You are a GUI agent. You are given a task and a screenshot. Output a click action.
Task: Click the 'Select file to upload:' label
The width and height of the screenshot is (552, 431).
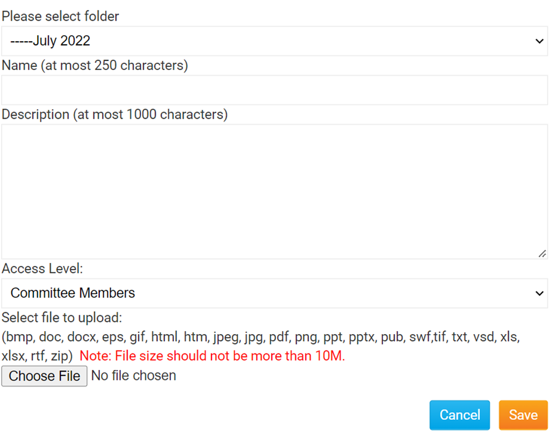click(62, 318)
